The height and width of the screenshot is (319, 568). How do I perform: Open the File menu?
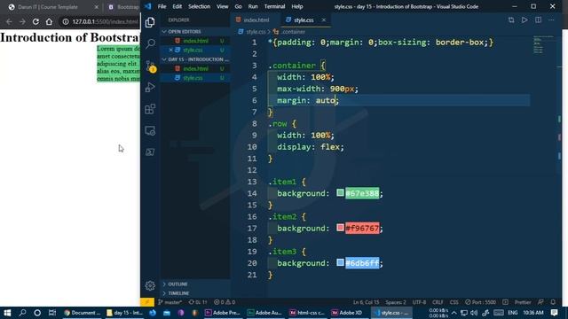[162, 6]
